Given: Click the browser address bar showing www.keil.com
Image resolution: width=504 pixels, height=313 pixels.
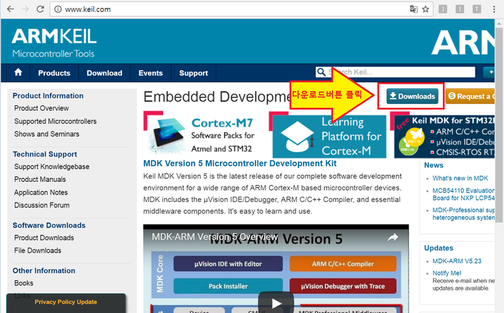Looking at the screenshot, I should pyautogui.click(x=204, y=10).
